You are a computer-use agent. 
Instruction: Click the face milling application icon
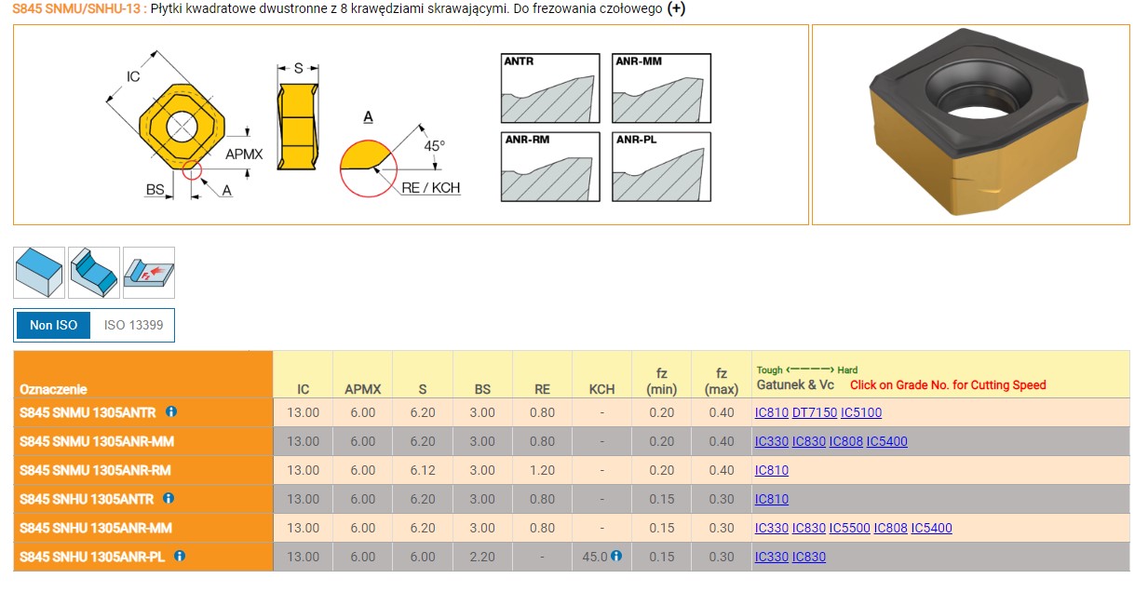[39, 272]
